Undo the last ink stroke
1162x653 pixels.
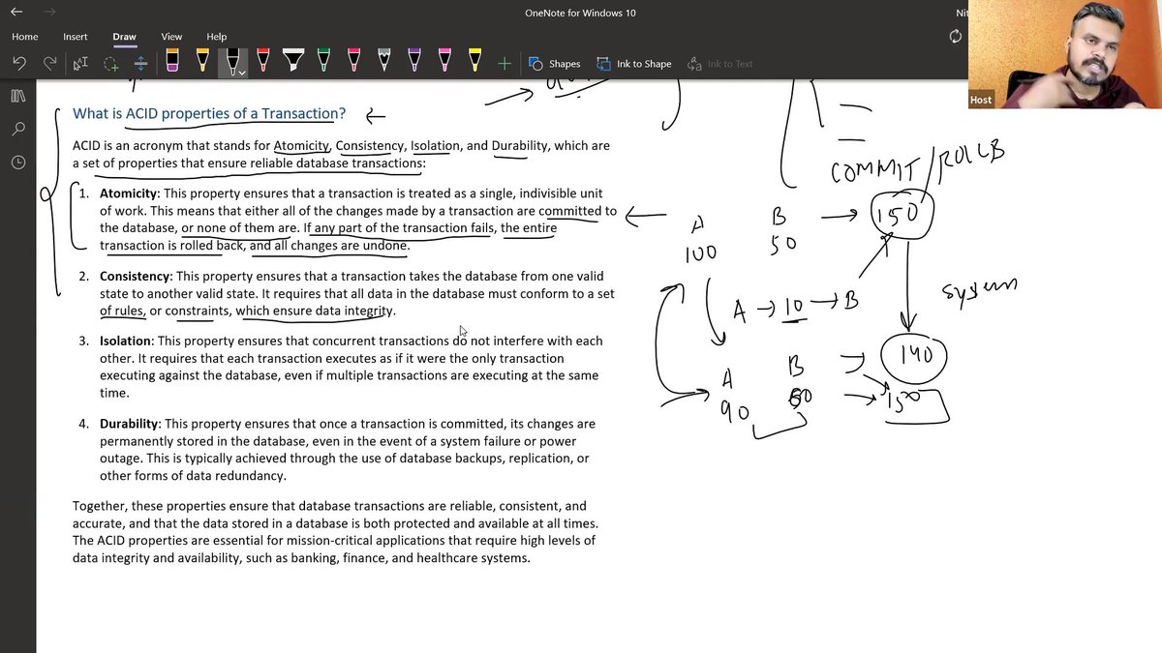point(19,64)
